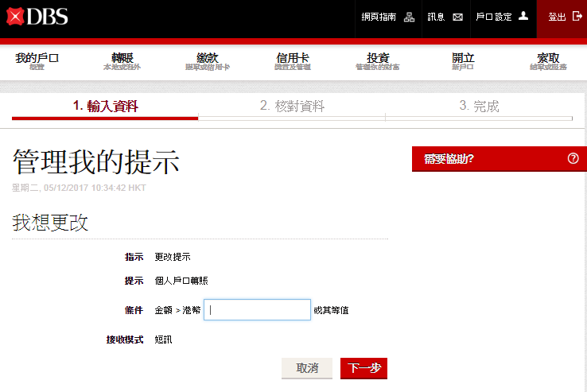Open the 信用卡 credit card menu

click(x=292, y=61)
